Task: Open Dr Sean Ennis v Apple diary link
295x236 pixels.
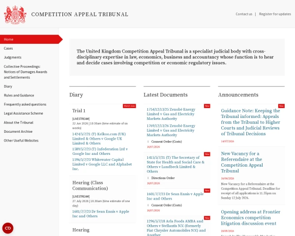Action: coord(101,214)
